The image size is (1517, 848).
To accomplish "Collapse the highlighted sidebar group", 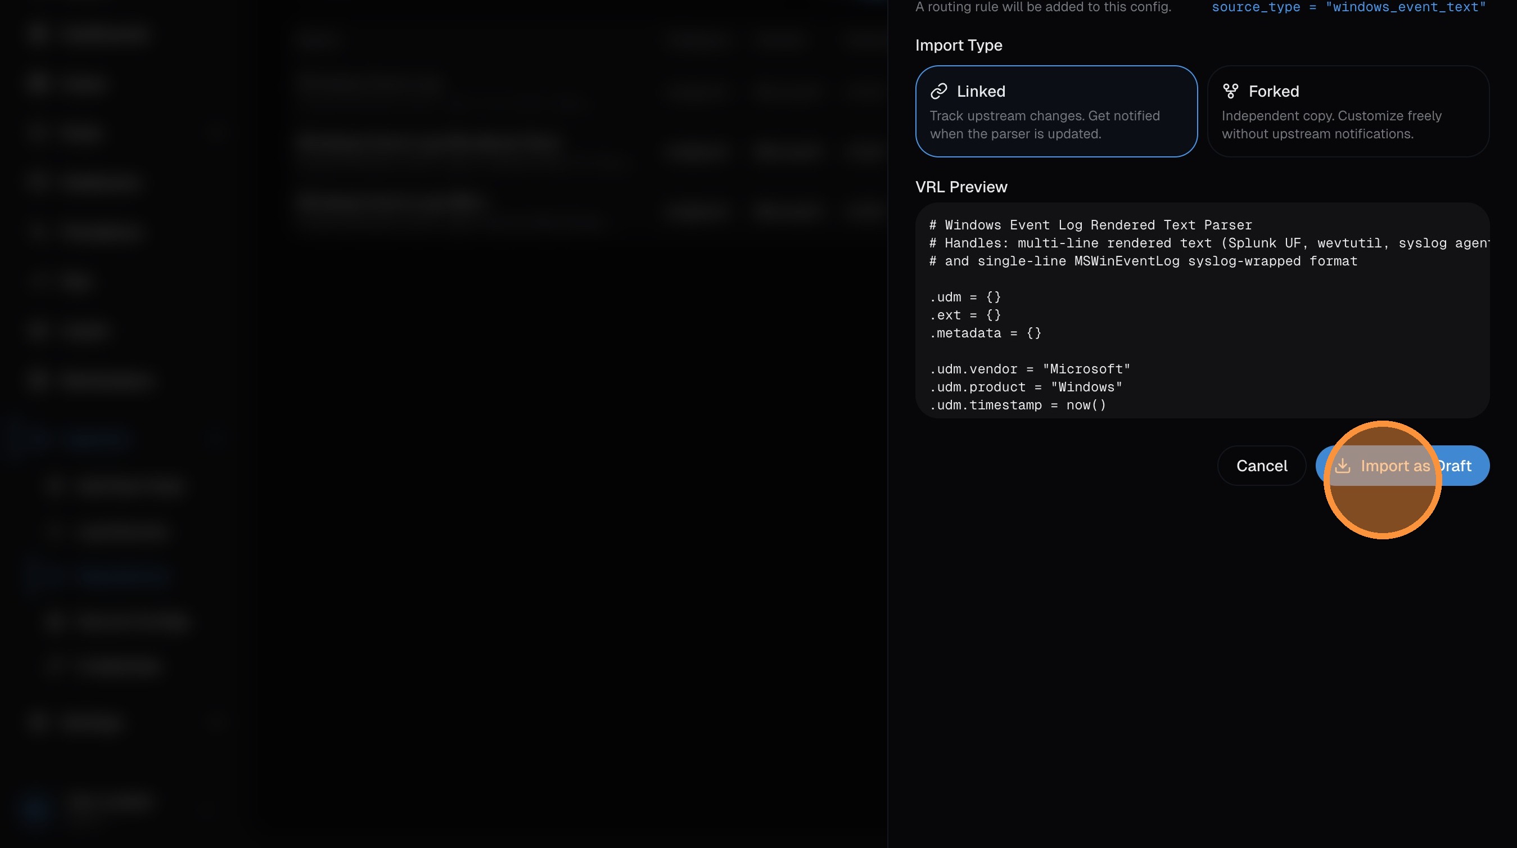I will [215, 439].
